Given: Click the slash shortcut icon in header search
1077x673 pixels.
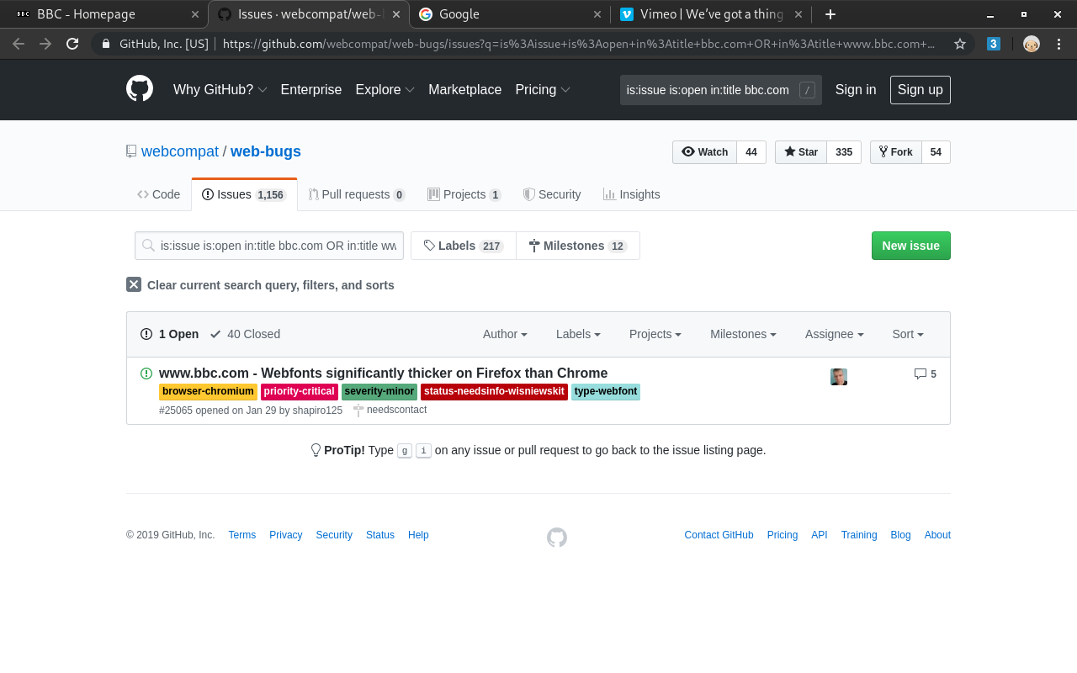Looking at the screenshot, I should [x=807, y=90].
